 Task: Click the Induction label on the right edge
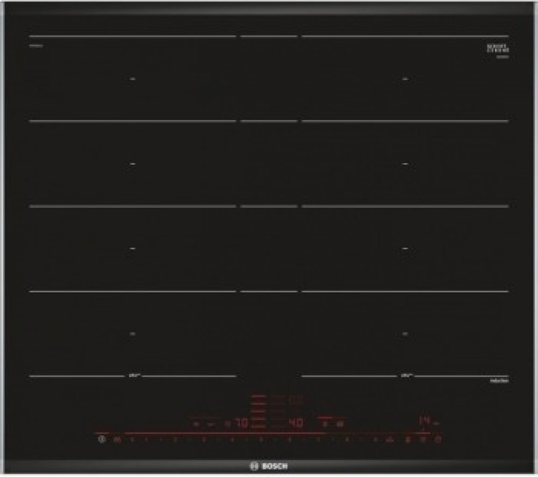[499, 381]
